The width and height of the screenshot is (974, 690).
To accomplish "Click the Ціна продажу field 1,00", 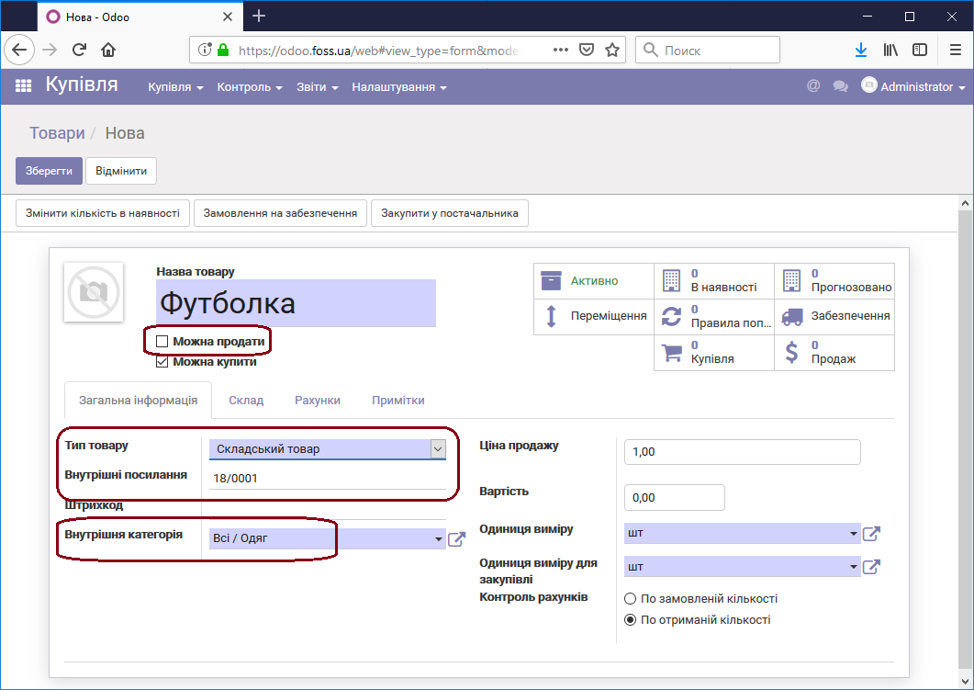I will pyautogui.click(x=743, y=452).
